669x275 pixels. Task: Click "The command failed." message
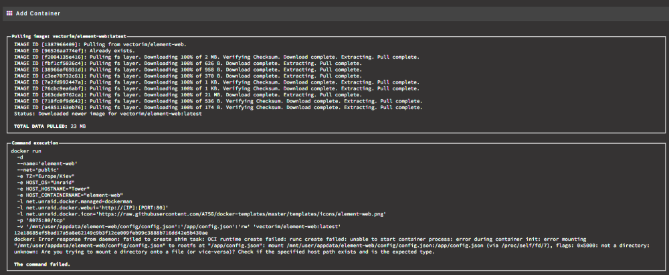click(42, 264)
